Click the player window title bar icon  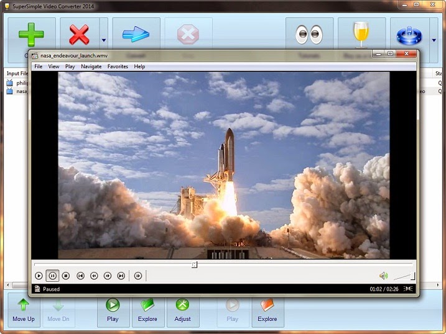click(x=35, y=56)
